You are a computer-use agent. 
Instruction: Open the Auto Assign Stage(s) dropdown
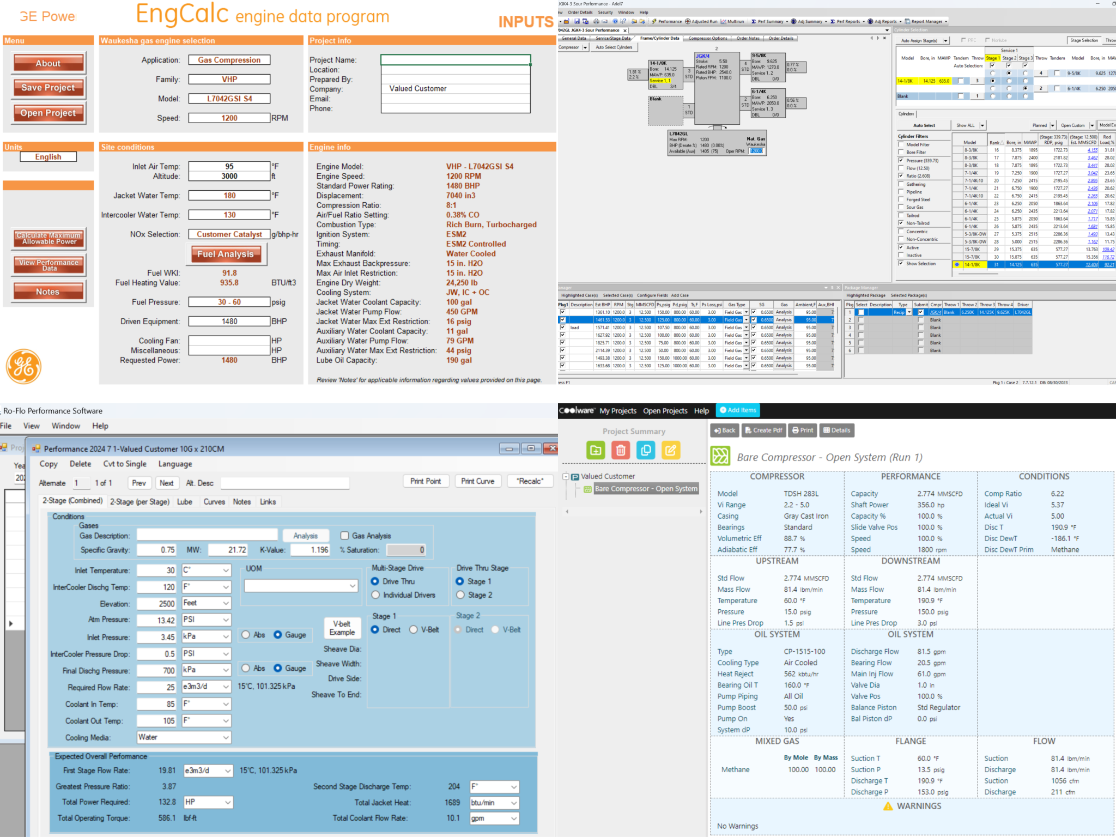click(x=947, y=40)
